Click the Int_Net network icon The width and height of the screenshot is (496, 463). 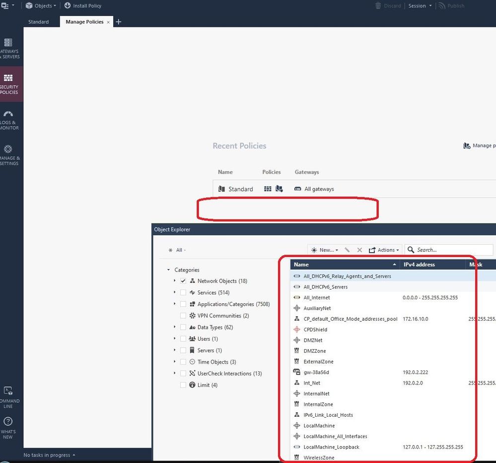(297, 383)
